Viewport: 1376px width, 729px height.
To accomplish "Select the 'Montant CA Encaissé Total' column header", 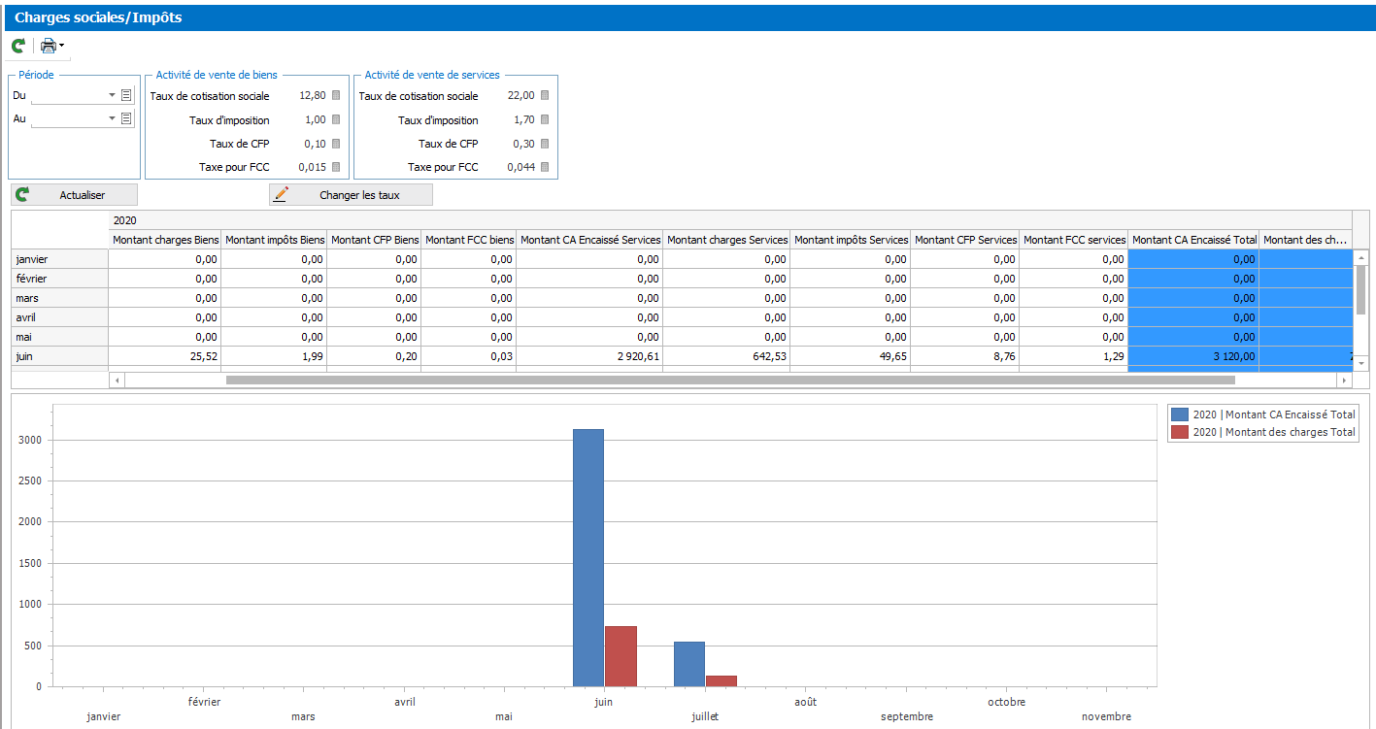I will [x=1194, y=240].
